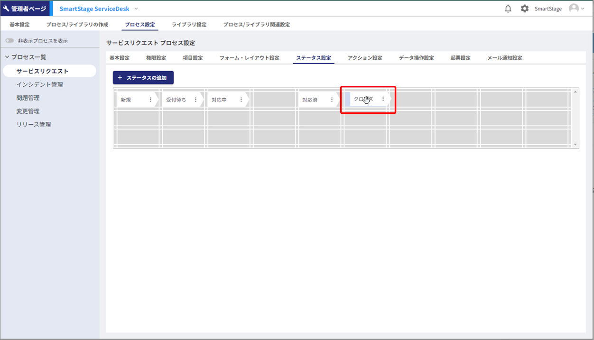This screenshot has width=594, height=340.
Task: Open the クローズ status three-dot menu
Action: pos(383,99)
